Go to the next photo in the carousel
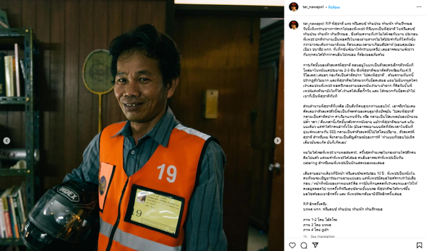 [277, 141]
